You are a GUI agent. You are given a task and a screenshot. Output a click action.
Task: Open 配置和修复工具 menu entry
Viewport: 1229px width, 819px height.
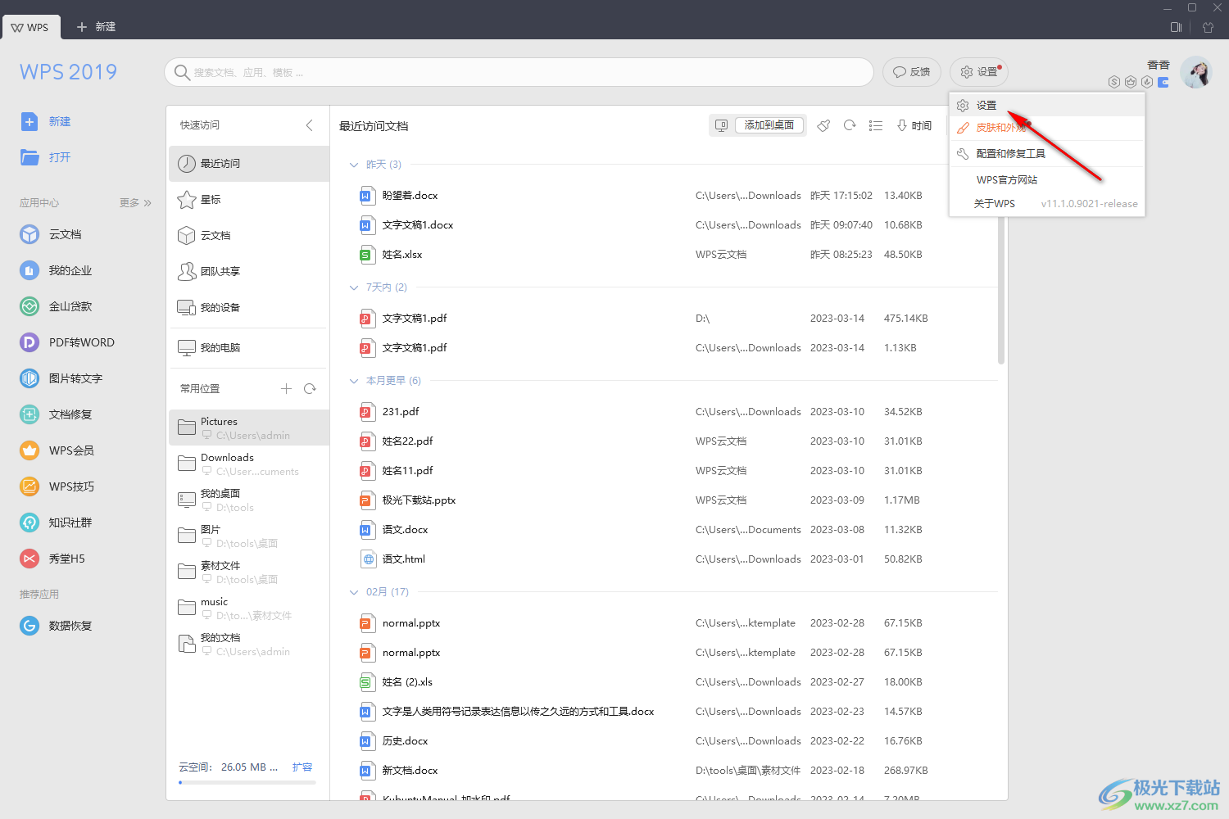[1047, 154]
